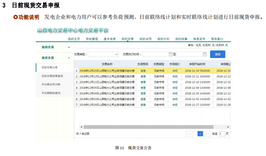Click scrollbar right arrow in table

pyautogui.click(x=228, y=127)
